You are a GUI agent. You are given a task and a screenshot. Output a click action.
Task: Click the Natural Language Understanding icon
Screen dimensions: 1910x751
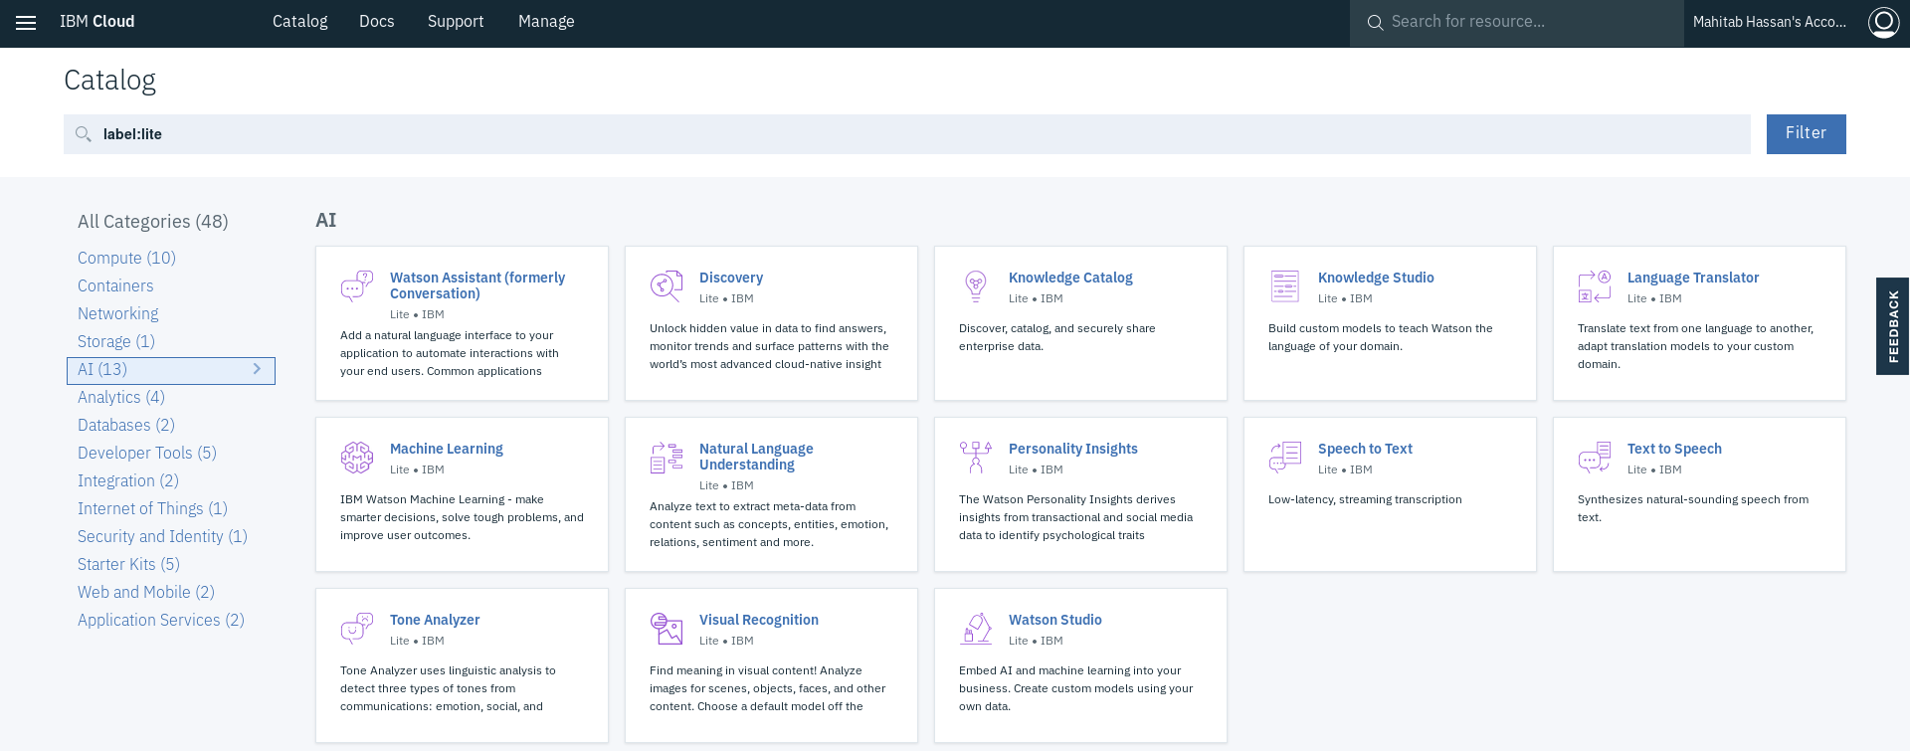(667, 458)
